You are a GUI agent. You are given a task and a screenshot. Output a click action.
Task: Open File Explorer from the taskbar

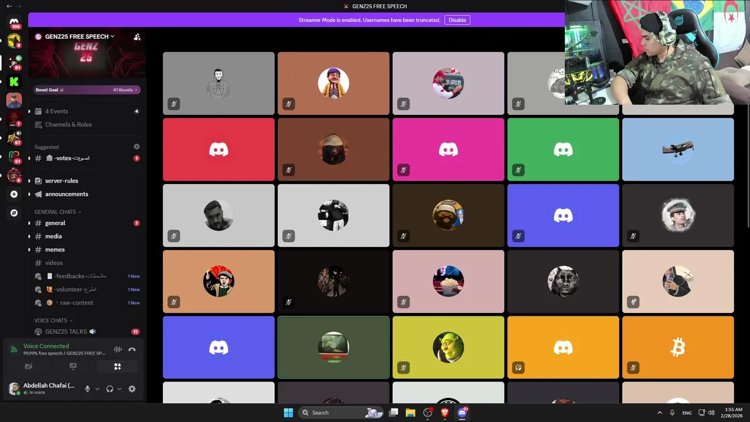[x=410, y=413]
